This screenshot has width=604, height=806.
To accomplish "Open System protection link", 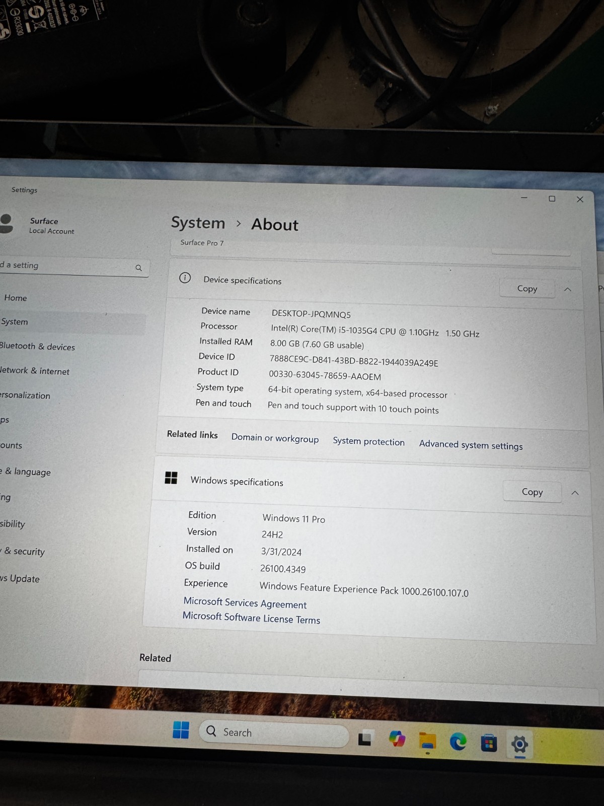I will coord(368,441).
